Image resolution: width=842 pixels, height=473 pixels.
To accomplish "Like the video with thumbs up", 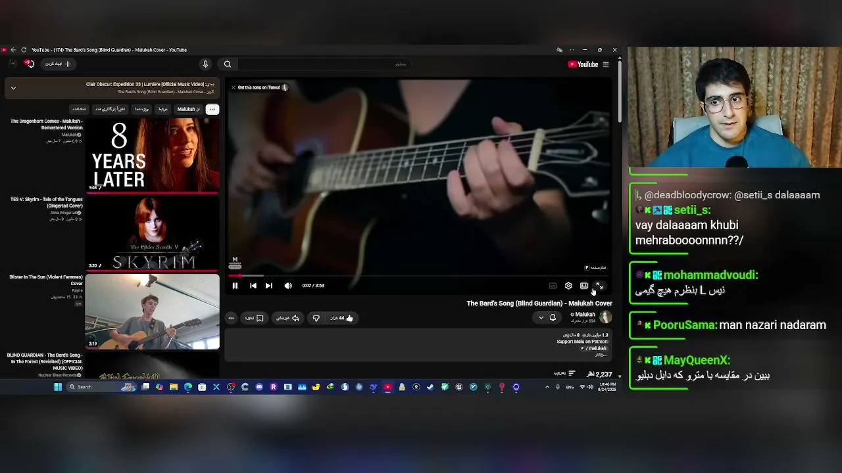I will [343, 318].
